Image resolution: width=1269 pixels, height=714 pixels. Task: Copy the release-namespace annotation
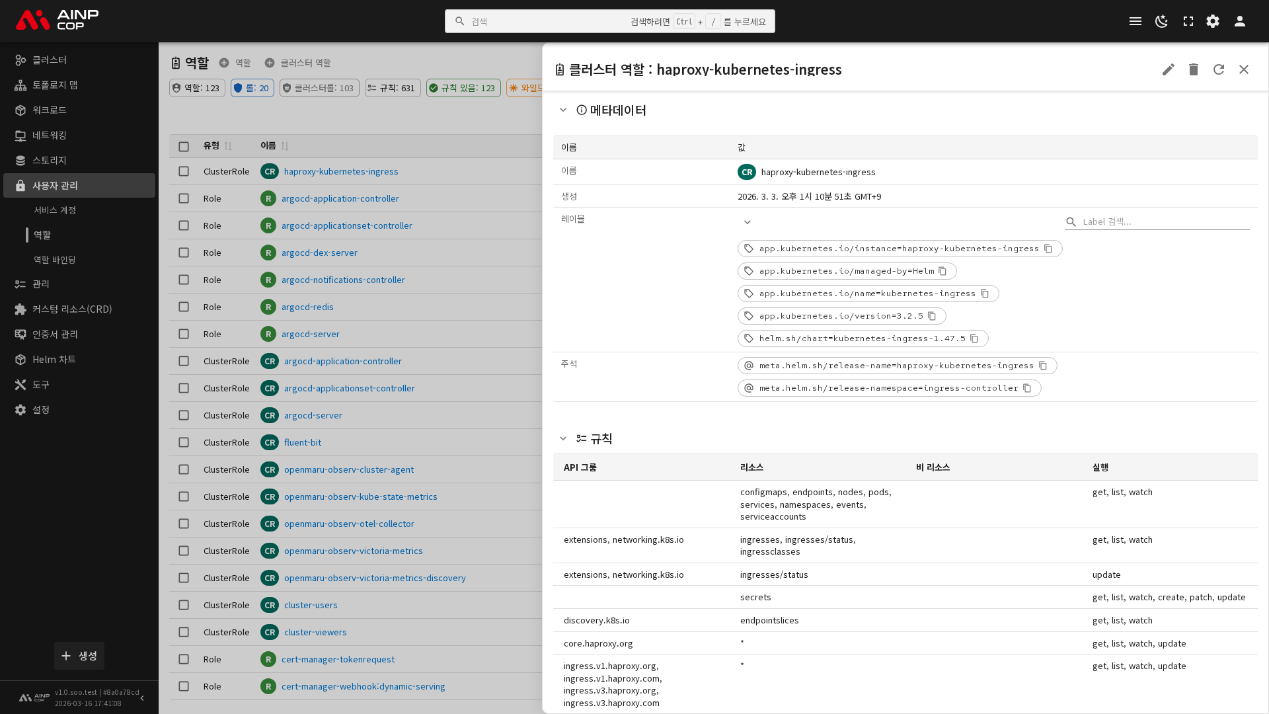coord(1027,388)
